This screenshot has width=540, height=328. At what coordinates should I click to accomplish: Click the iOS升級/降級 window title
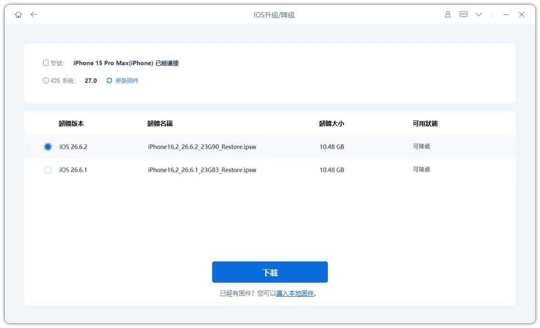click(x=274, y=15)
